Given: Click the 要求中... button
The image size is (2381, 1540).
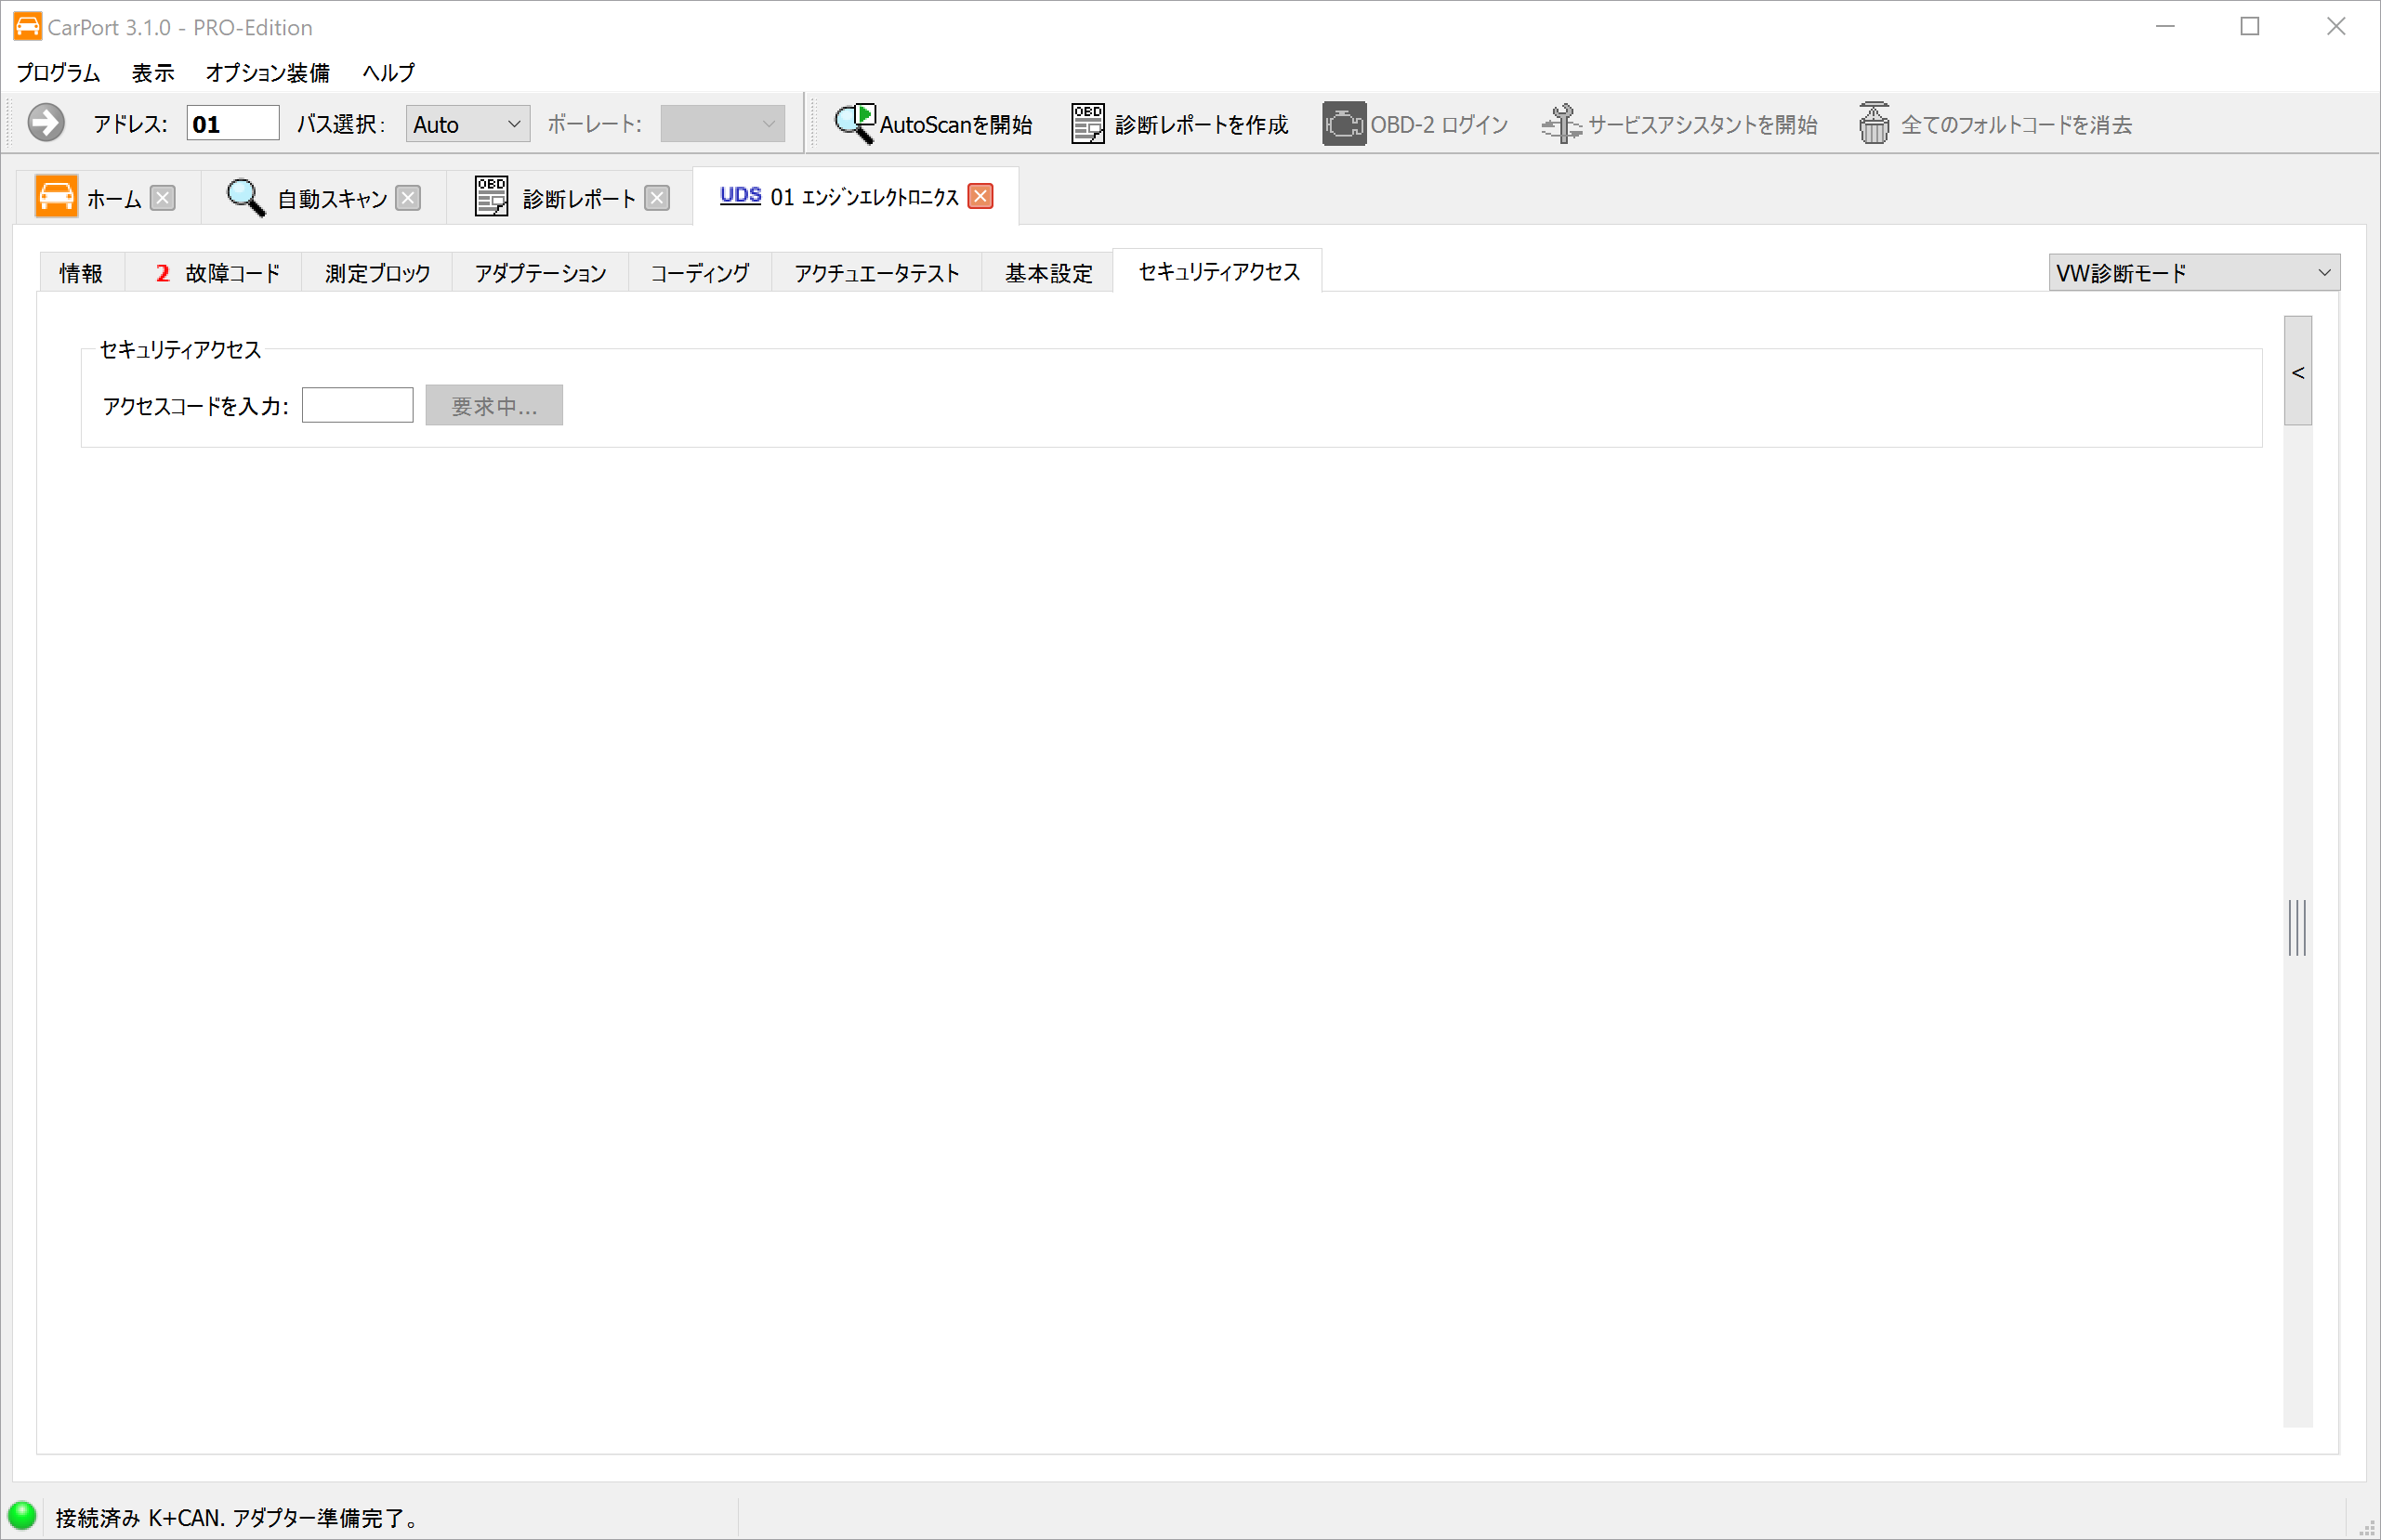Looking at the screenshot, I should click(493, 405).
